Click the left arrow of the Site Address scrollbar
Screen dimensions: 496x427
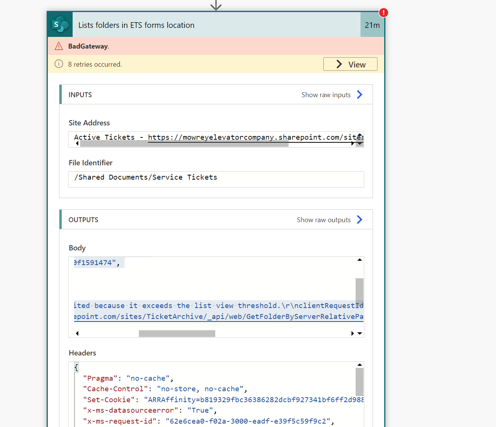[x=77, y=143]
